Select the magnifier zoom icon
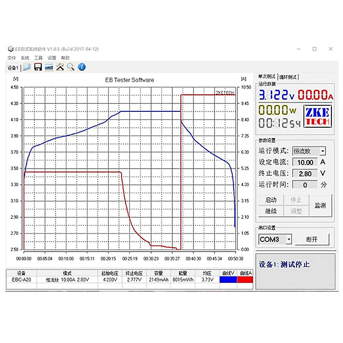The width and height of the screenshot is (343, 343). (71, 67)
